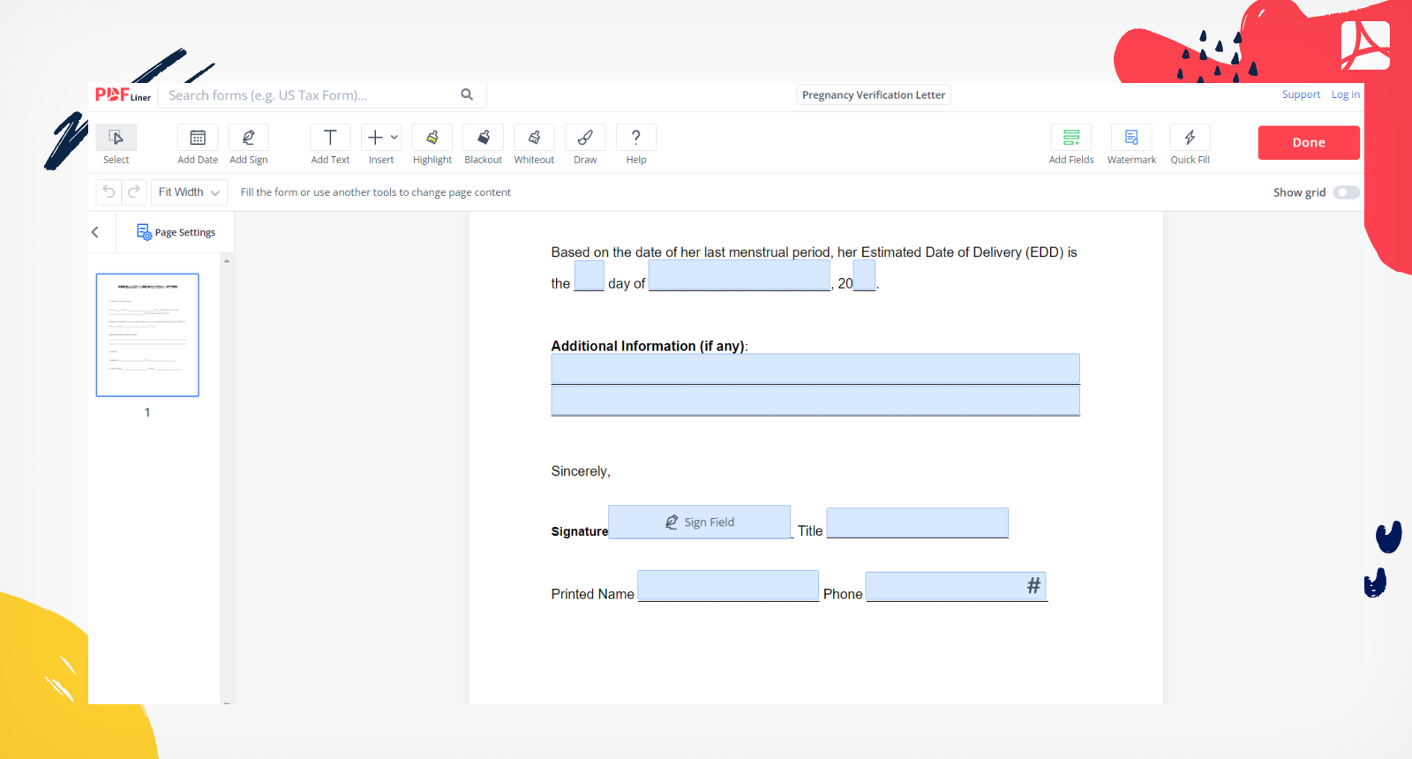
Task: Open the Add Sign tool
Action: click(249, 145)
